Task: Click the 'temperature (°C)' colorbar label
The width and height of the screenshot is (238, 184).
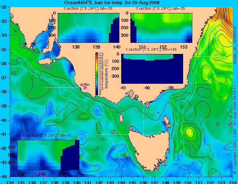Action: (106, 74)
